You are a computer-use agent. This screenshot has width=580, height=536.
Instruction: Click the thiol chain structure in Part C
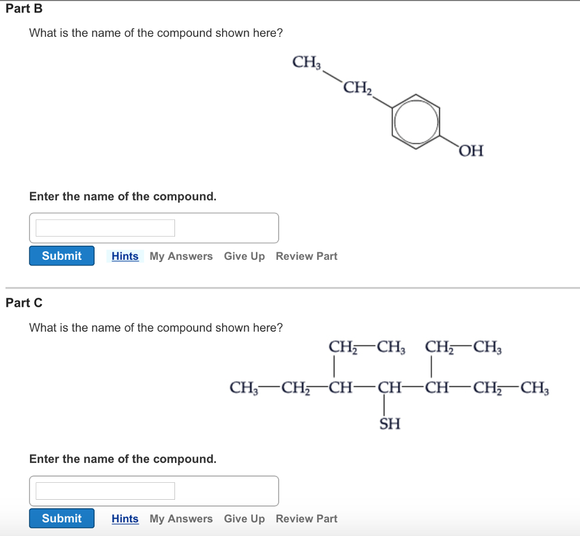point(389,388)
